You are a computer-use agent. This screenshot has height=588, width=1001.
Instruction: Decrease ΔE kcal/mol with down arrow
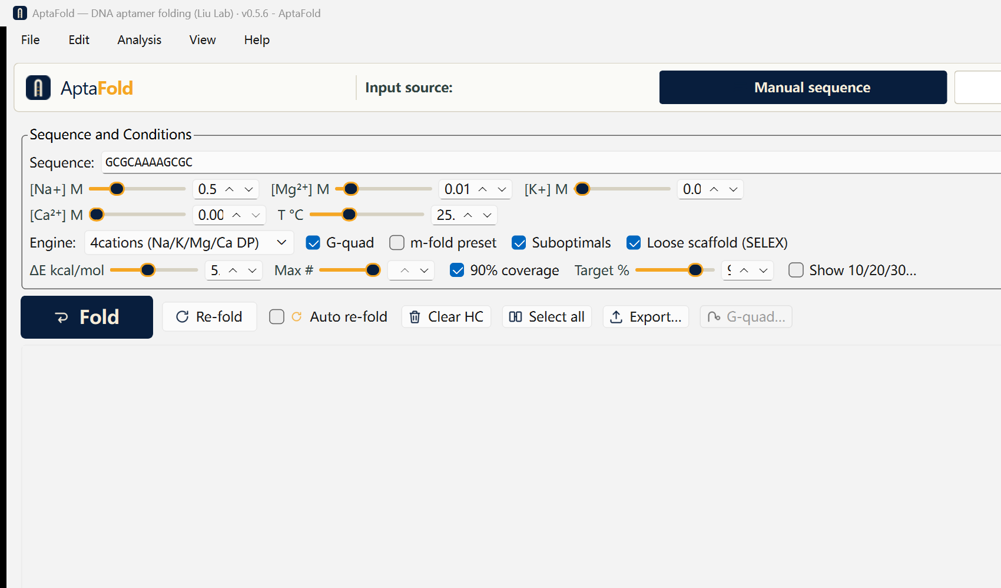pos(252,270)
